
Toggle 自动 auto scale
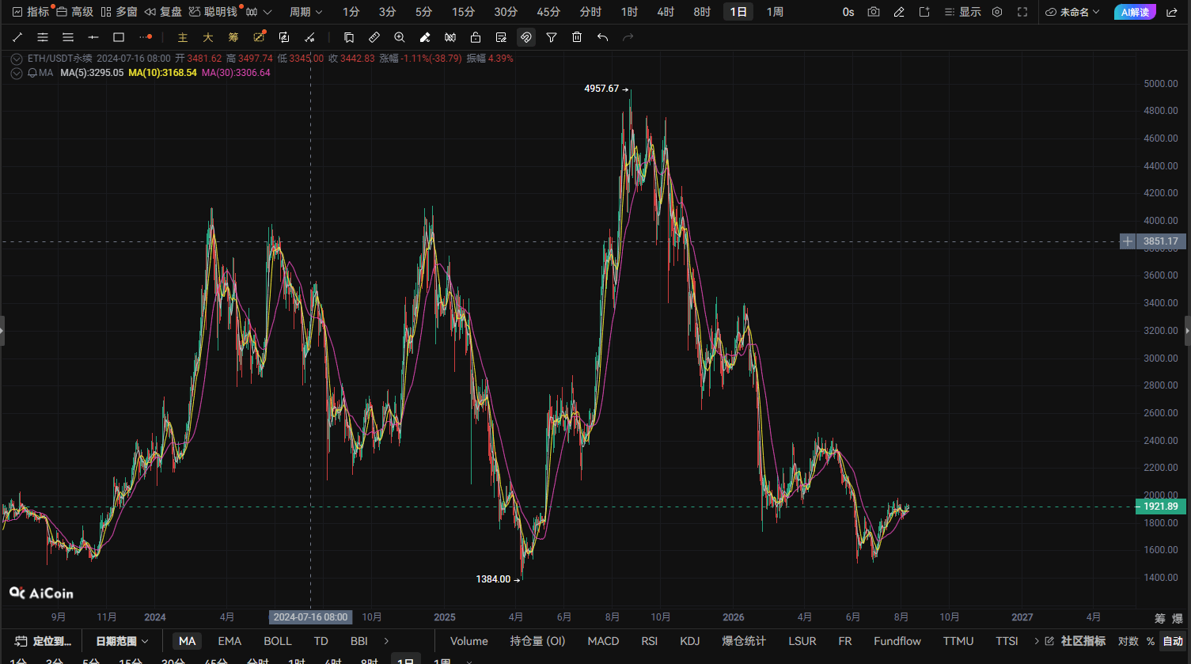coord(1173,641)
